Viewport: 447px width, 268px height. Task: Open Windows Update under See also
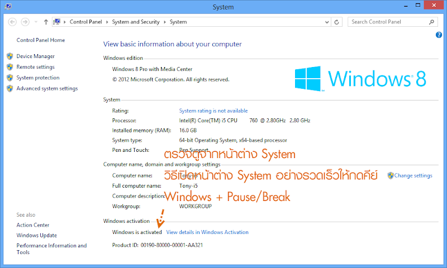36,235
